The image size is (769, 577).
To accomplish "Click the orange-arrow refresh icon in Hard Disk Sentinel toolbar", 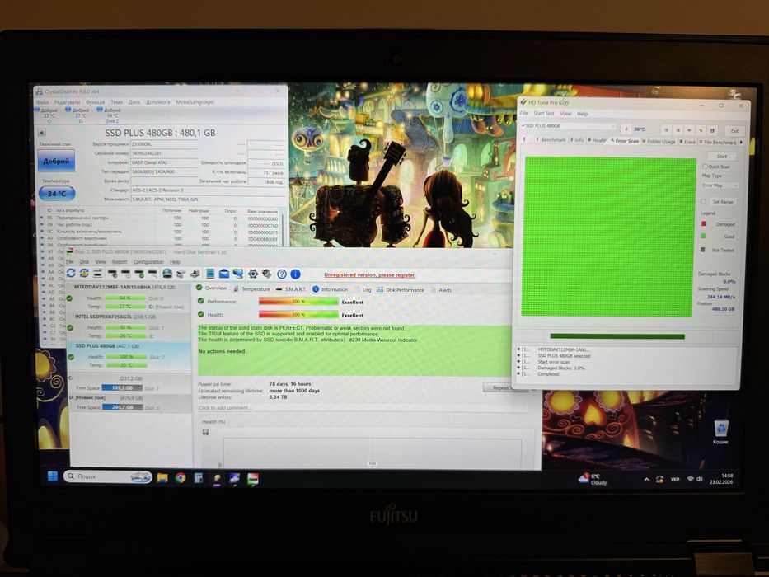I will point(84,274).
